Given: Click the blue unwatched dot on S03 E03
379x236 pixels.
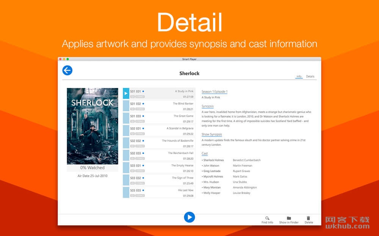Looking at the screenshot, I should (x=143, y=190).
